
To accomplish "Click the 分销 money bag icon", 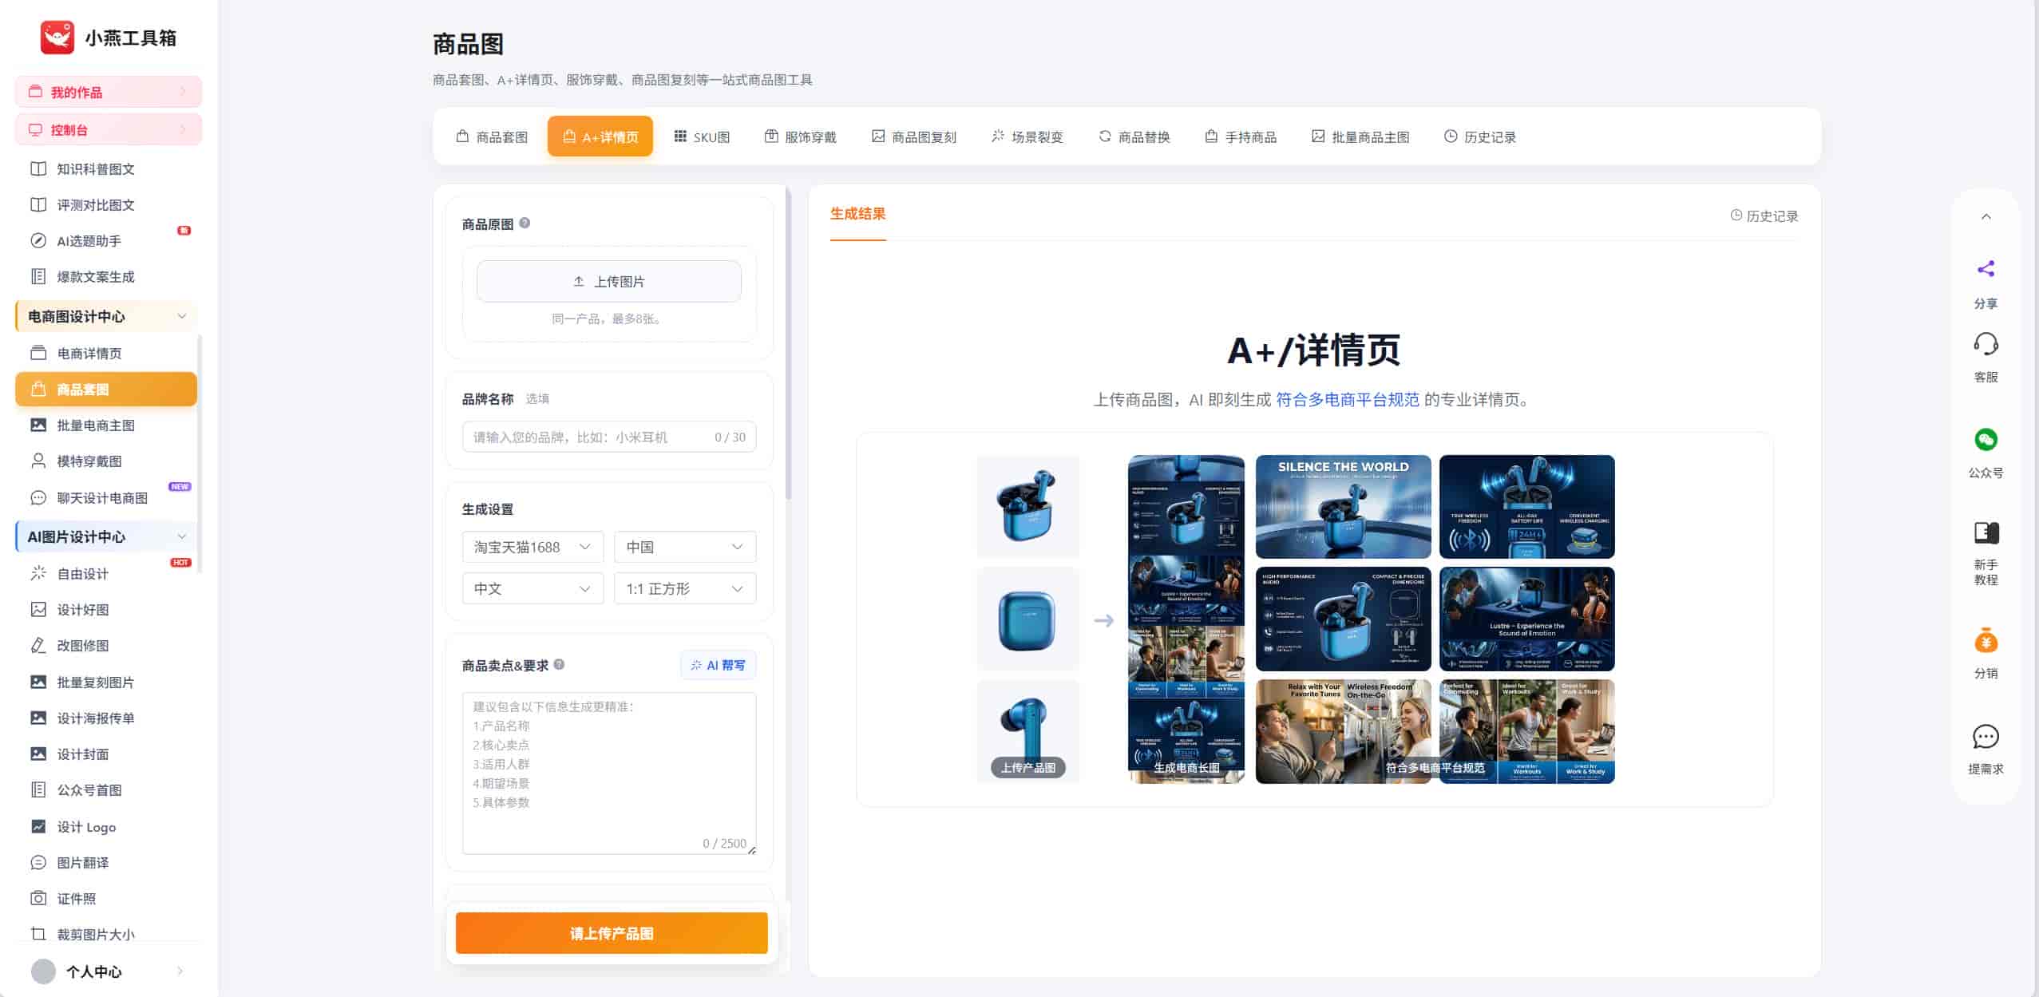I will (x=1986, y=640).
